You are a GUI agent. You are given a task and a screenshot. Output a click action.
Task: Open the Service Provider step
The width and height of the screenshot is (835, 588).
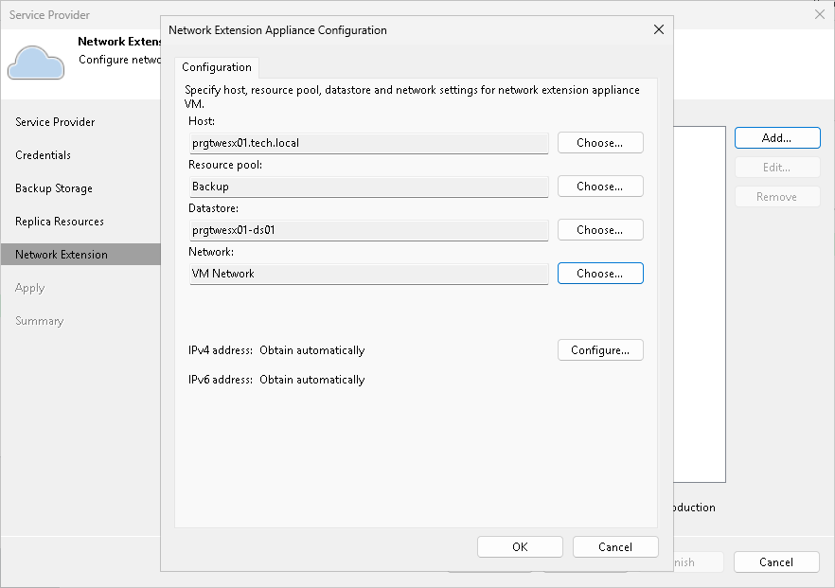click(x=54, y=121)
